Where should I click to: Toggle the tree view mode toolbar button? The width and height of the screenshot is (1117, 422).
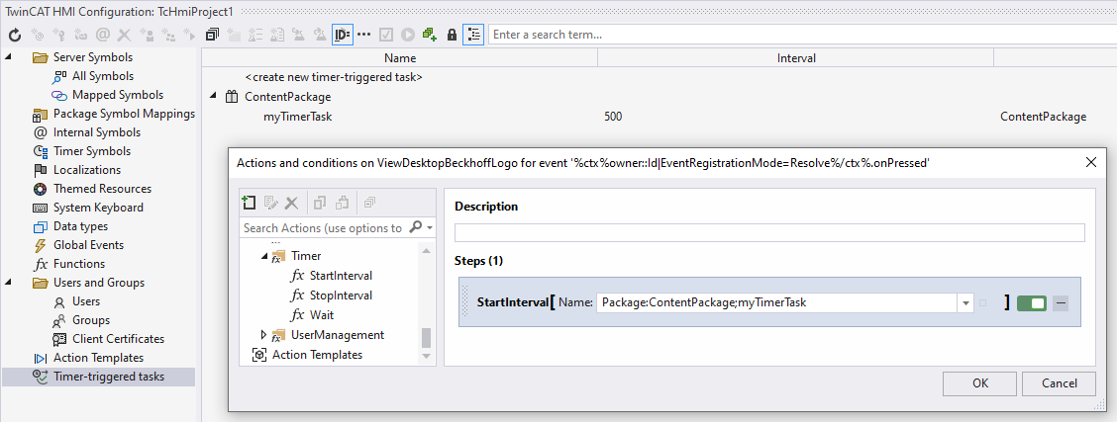click(x=473, y=35)
